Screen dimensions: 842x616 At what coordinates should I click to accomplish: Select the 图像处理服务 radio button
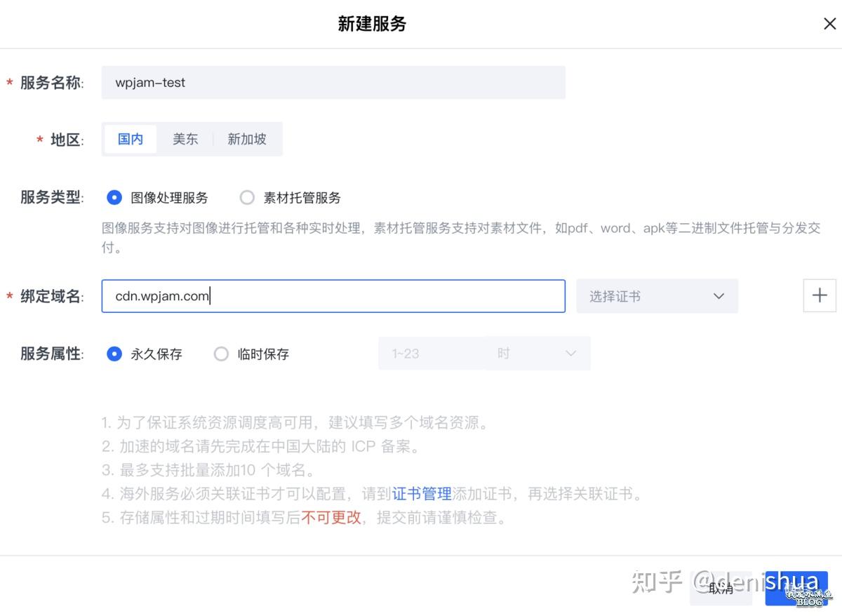click(x=114, y=197)
